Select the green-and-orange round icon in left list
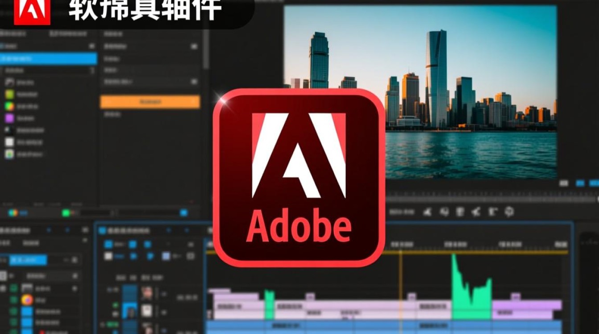This screenshot has height=334, width=599. (x=9, y=106)
